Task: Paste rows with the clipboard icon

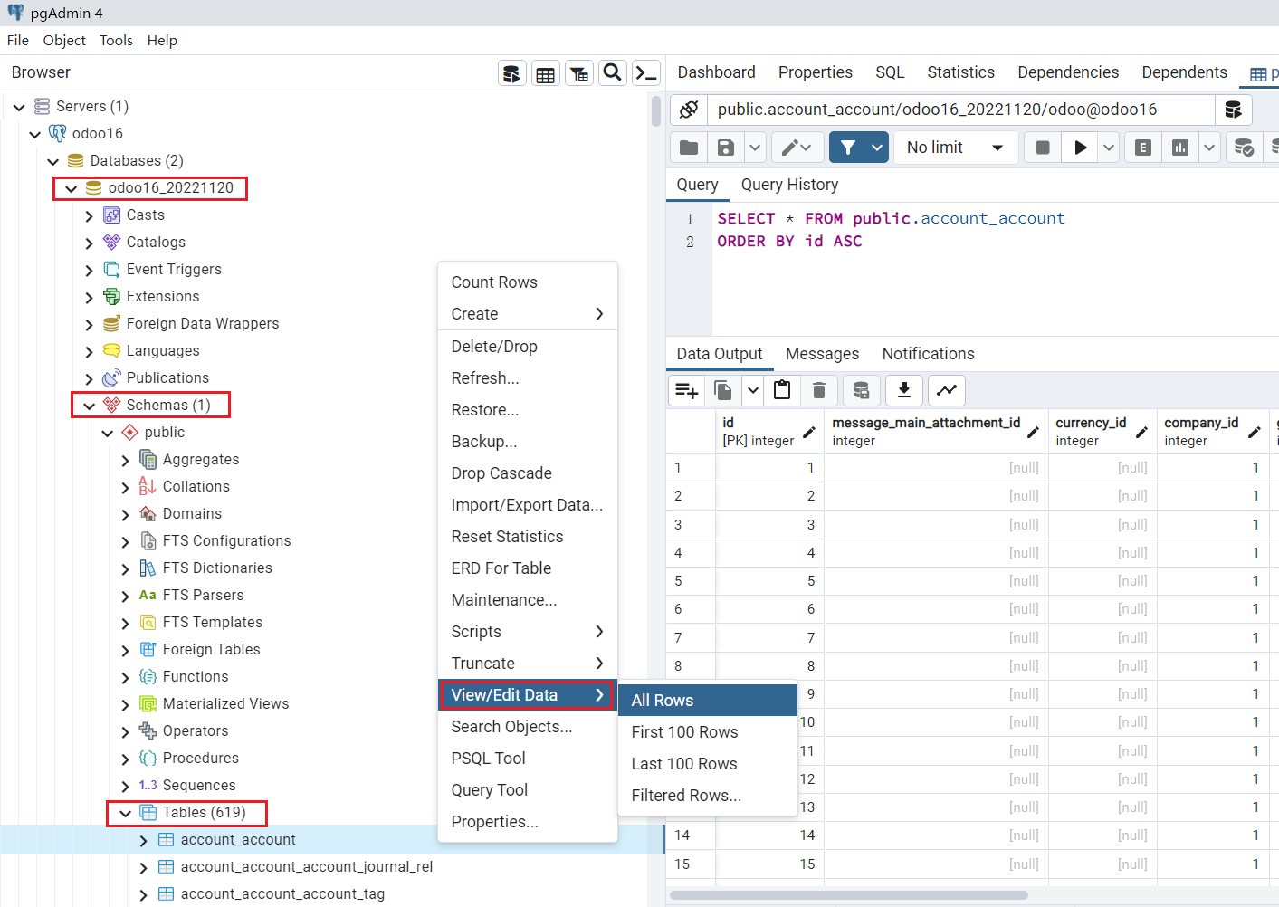Action: pyautogui.click(x=782, y=390)
